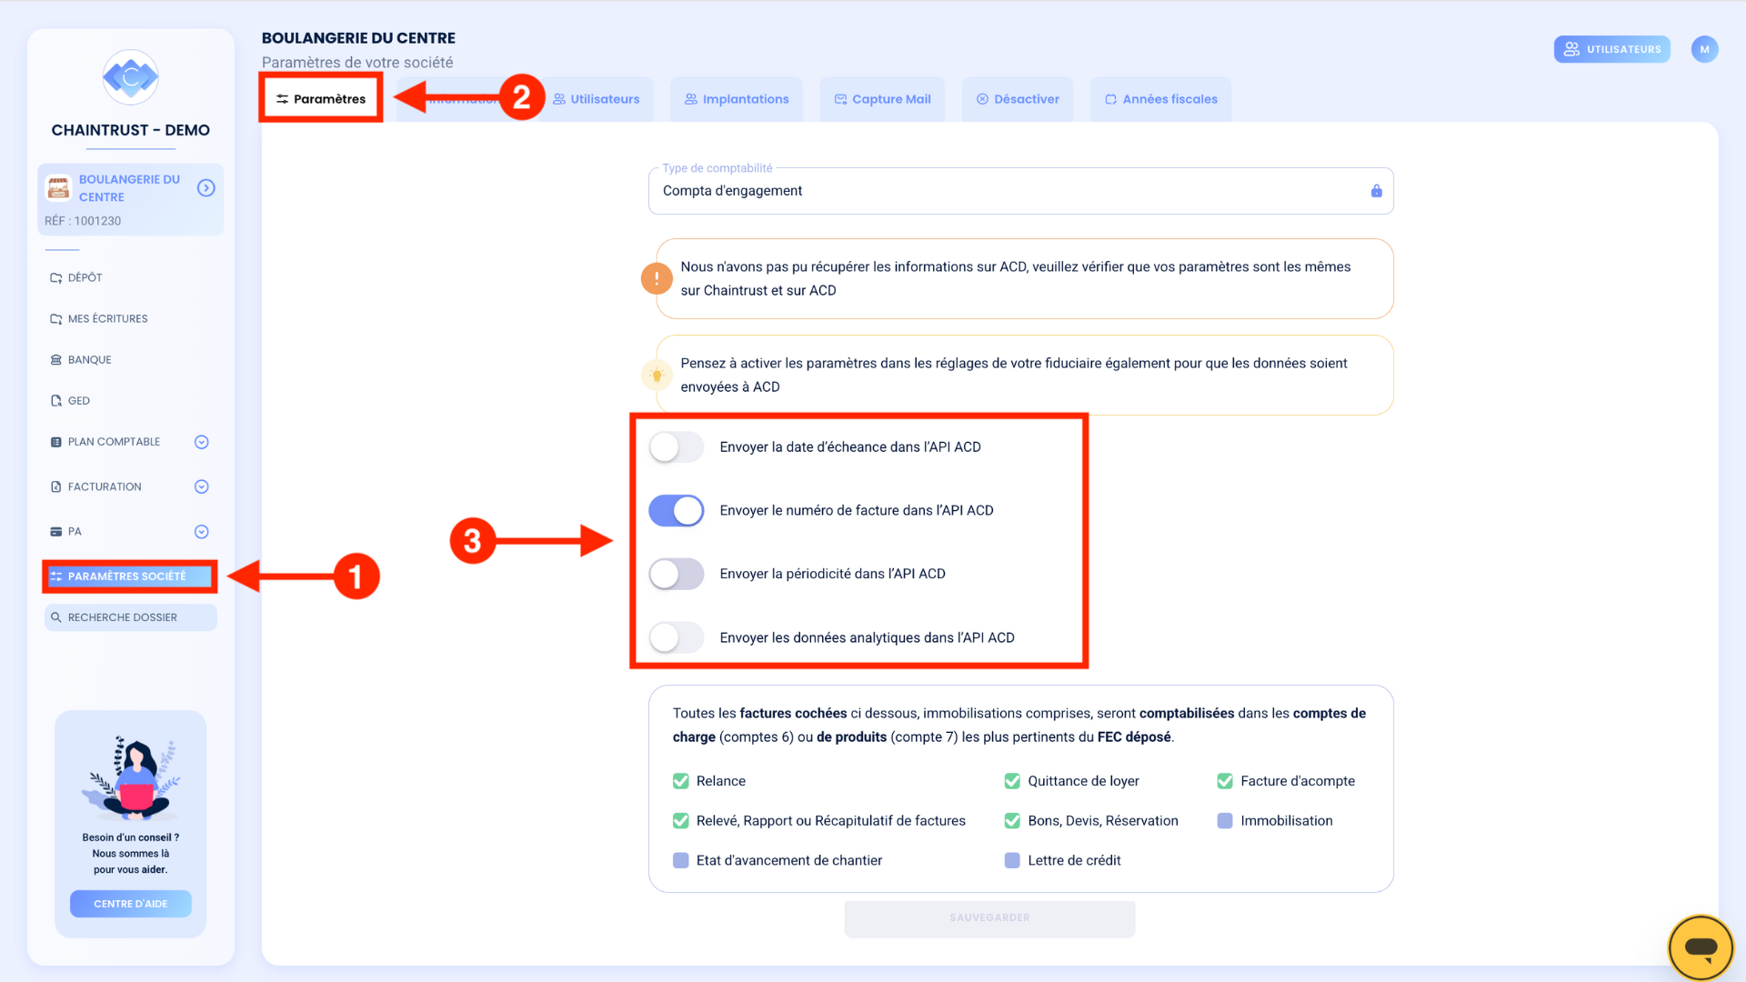The width and height of the screenshot is (1746, 982).
Task: Switch to the Utilisateurs tab
Action: click(x=597, y=99)
